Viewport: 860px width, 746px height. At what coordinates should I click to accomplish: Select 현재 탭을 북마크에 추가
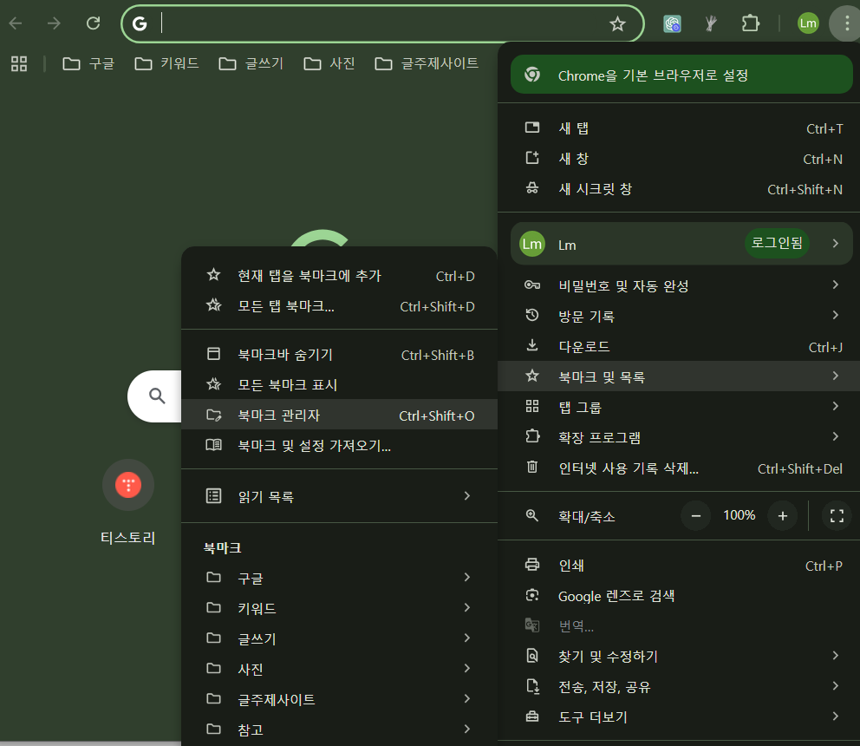[x=340, y=276]
